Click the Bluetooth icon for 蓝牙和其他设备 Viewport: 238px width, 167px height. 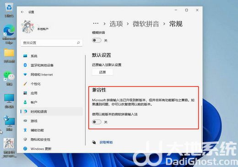point(25,65)
